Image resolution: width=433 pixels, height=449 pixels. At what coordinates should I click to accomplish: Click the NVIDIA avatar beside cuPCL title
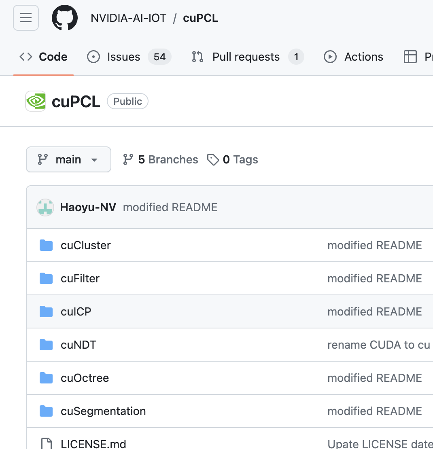(x=36, y=101)
